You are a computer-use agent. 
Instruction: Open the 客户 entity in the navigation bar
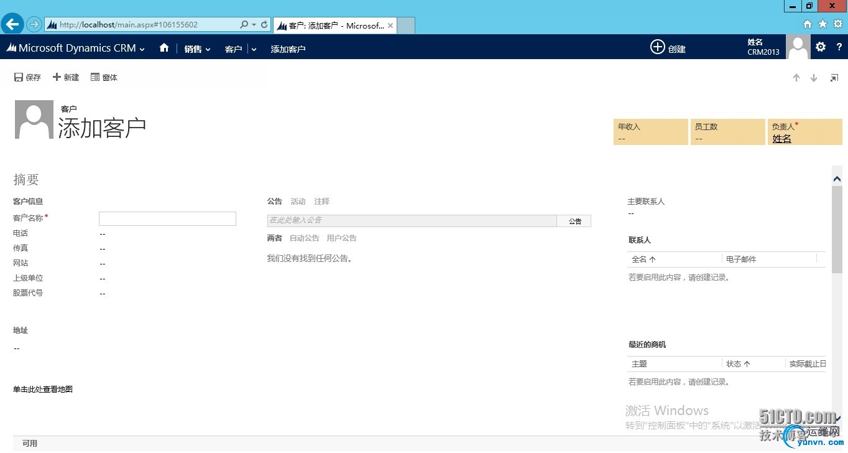(233, 49)
